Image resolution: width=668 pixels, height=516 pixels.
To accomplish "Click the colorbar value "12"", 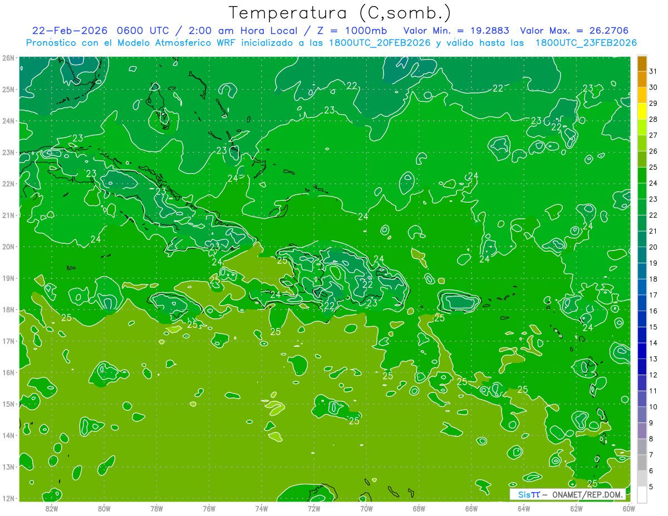I will point(654,375).
